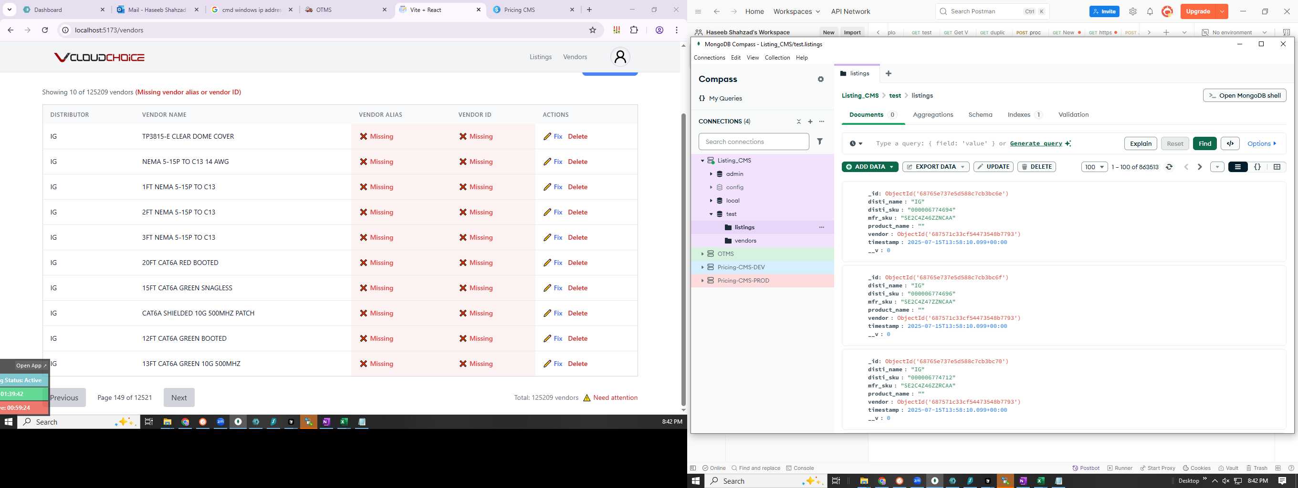Image resolution: width=1298 pixels, height=488 pixels.
Task: Click Next on the vendors pagination
Action: tap(179, 397)
